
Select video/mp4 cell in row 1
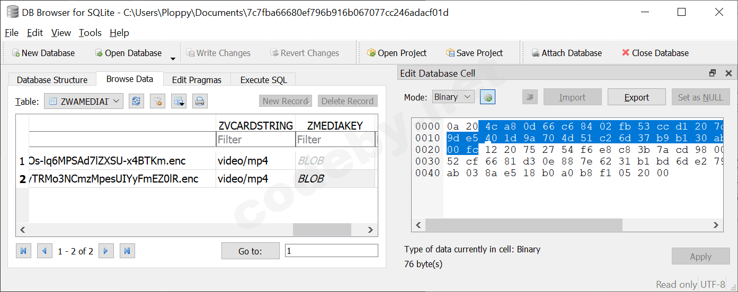256,161
